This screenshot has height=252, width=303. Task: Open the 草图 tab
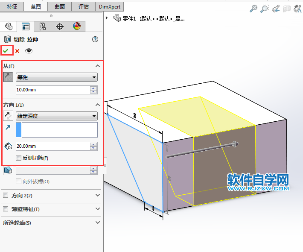36,7
